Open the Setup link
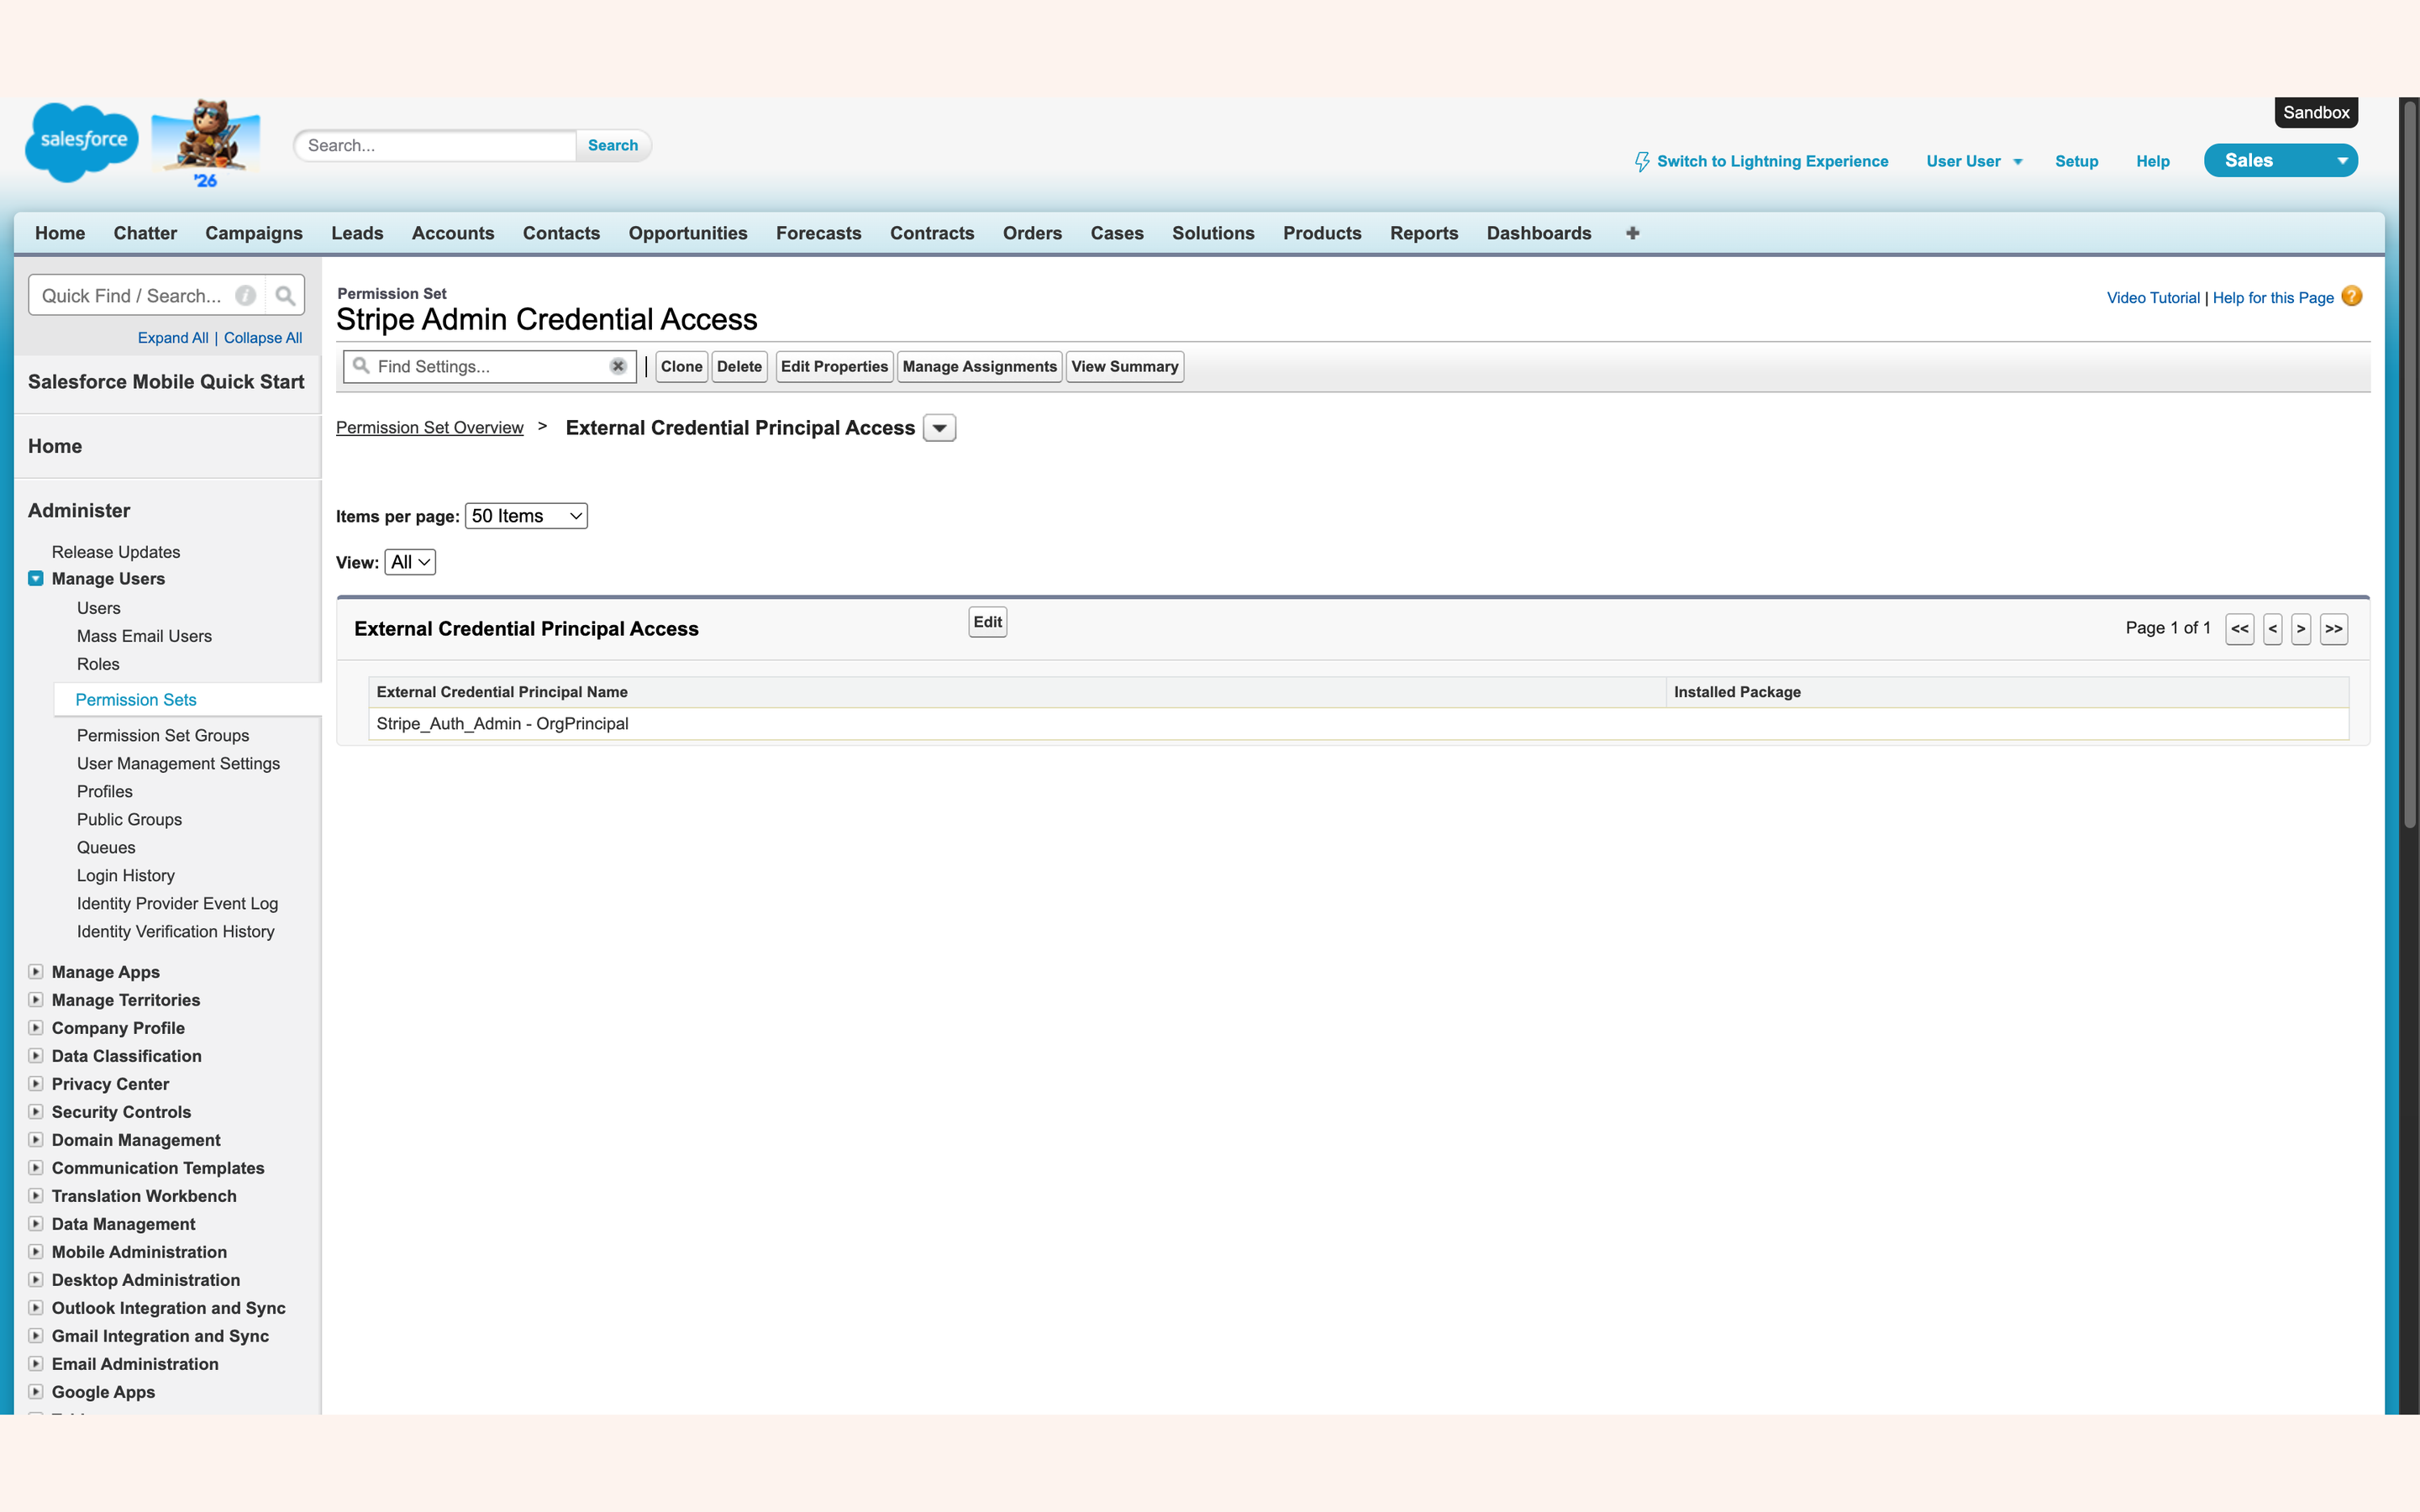2420x1512 pixels. point(2076,161)
